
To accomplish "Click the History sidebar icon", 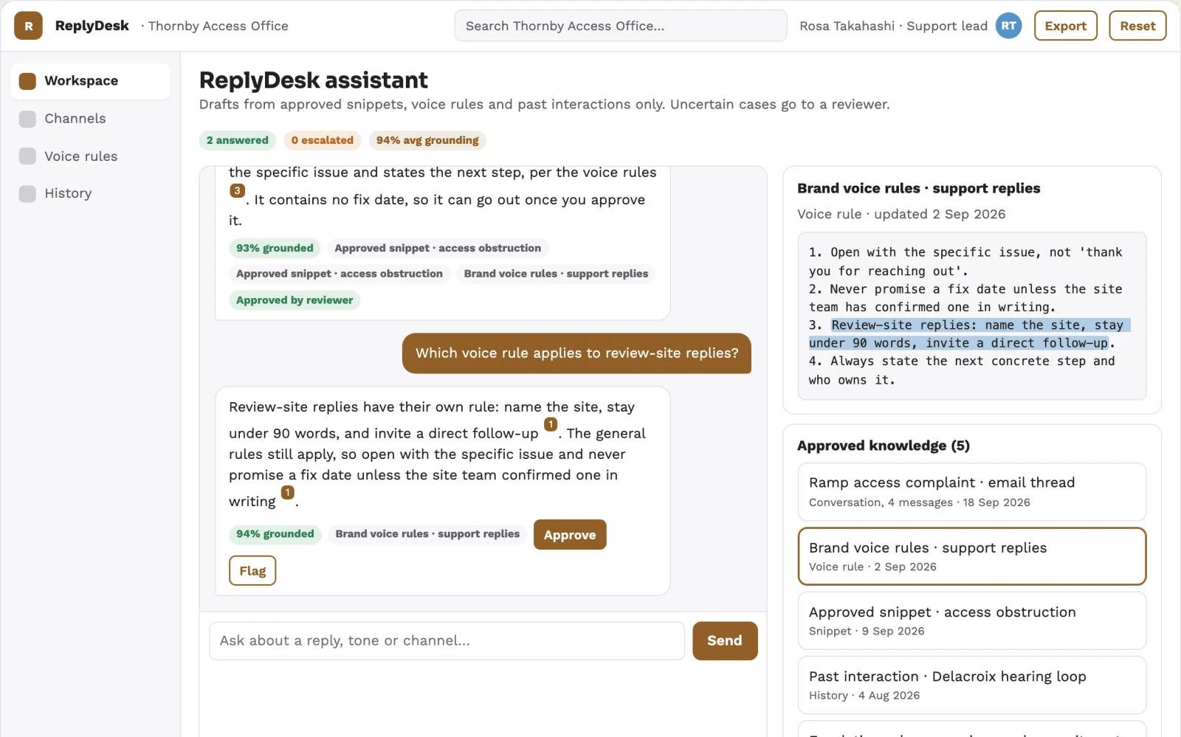I will pyautogui.click(x=27, y=193).
